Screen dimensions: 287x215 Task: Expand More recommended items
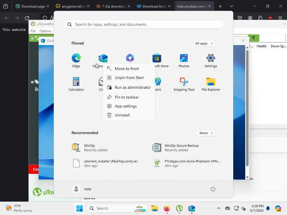point(206,133)
